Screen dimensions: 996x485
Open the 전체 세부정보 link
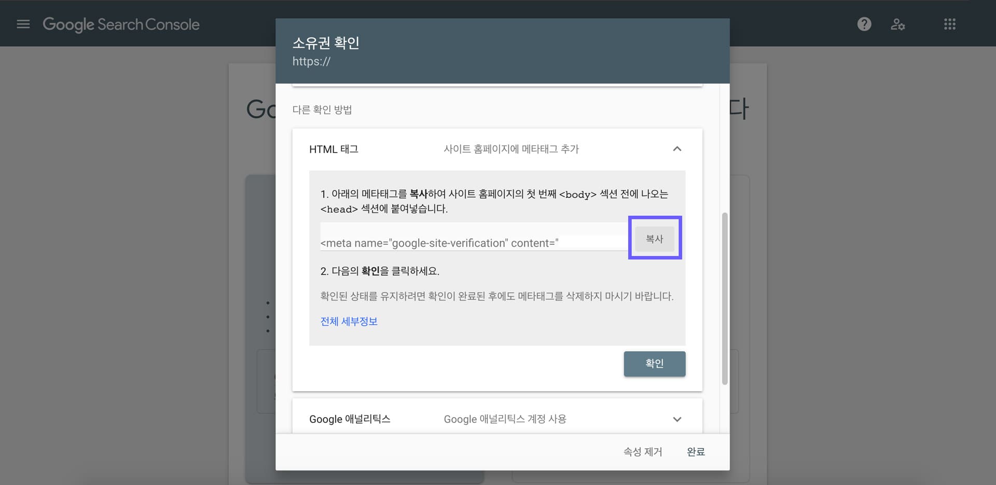[349, 321]
